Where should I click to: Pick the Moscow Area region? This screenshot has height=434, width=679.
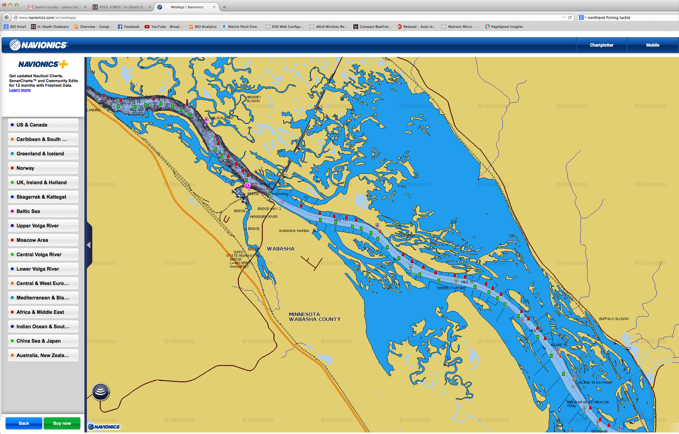43,240
